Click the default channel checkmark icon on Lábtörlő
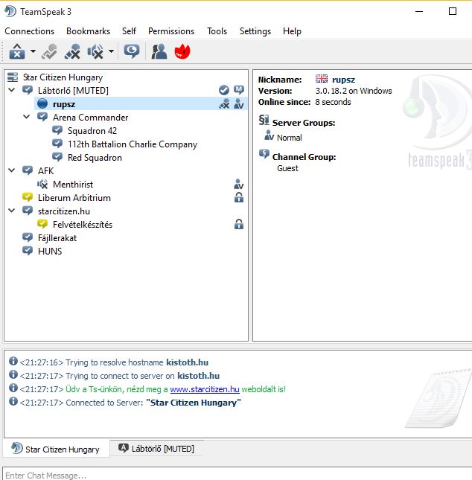472x480 pixels. (224, 90)
